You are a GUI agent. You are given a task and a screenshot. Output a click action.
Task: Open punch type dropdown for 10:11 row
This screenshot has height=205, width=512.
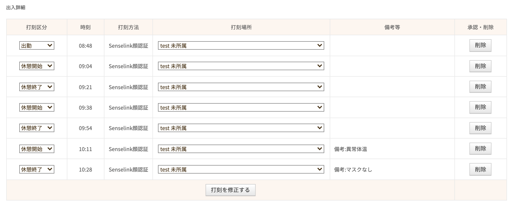point(37,149)
